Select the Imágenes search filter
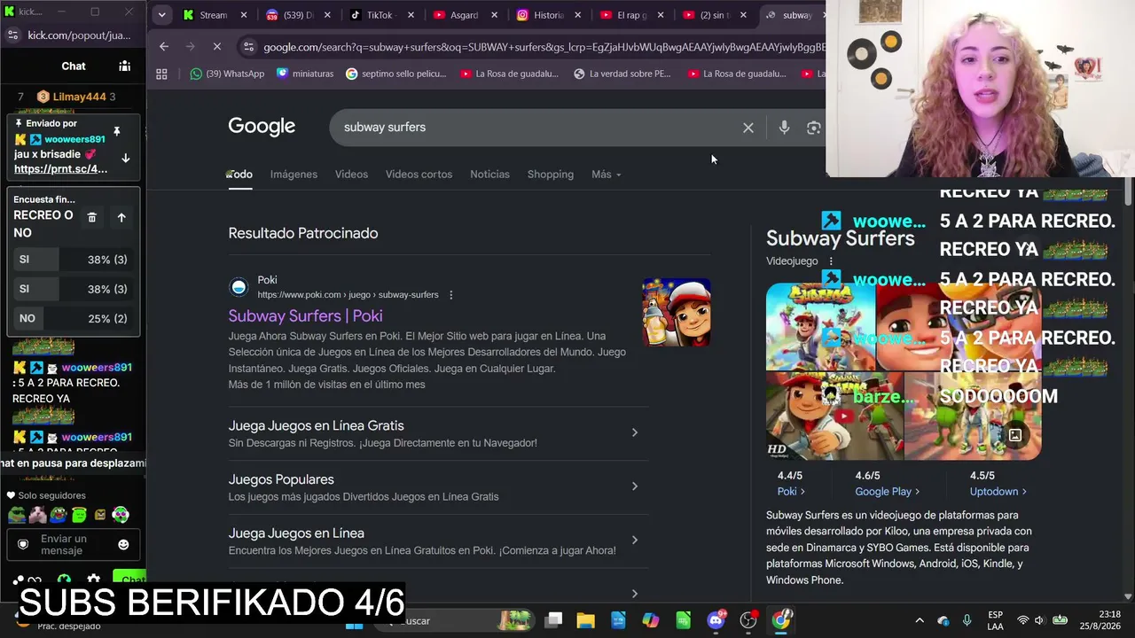This screenshot has height=638, width=1135. pyautogui.click(x=294, y=175)
